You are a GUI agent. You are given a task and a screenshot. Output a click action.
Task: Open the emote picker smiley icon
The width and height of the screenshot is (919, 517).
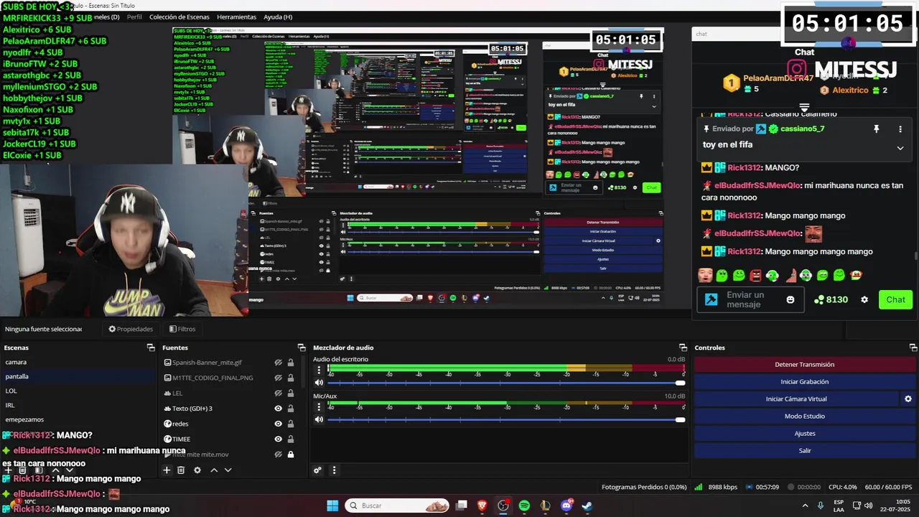click(790, 299)
